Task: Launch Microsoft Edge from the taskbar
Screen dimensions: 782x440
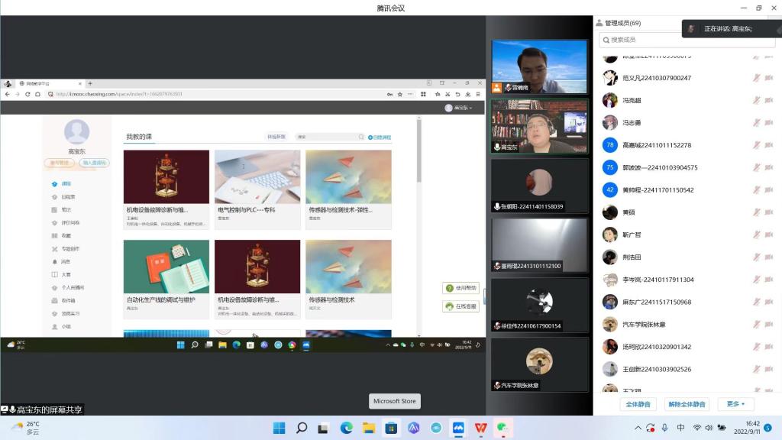Action: 347,428
